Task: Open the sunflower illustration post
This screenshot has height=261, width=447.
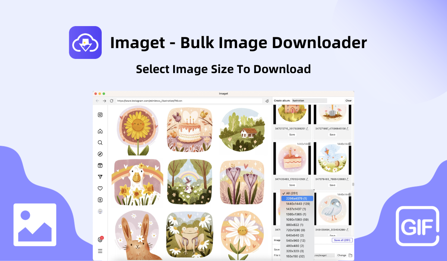Action: 137,130
